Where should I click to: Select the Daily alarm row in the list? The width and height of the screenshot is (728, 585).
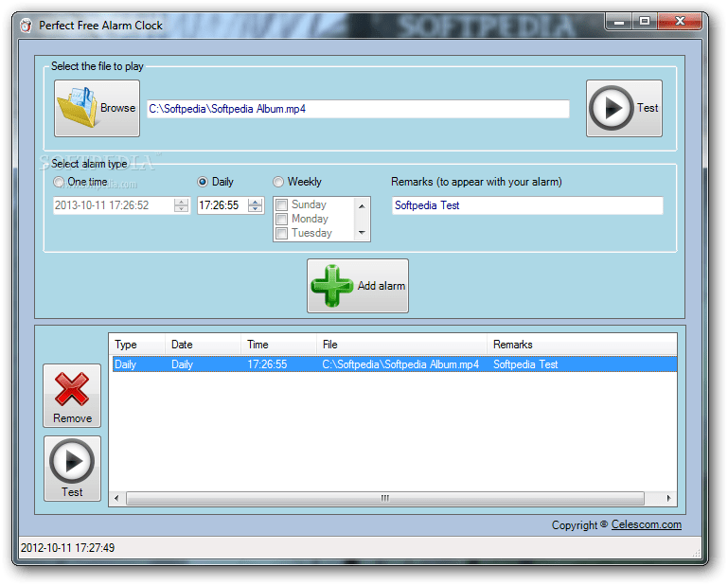[x=395, y=364]
